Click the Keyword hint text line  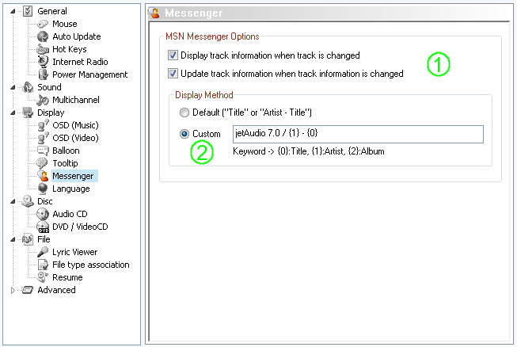pos(309,151)
